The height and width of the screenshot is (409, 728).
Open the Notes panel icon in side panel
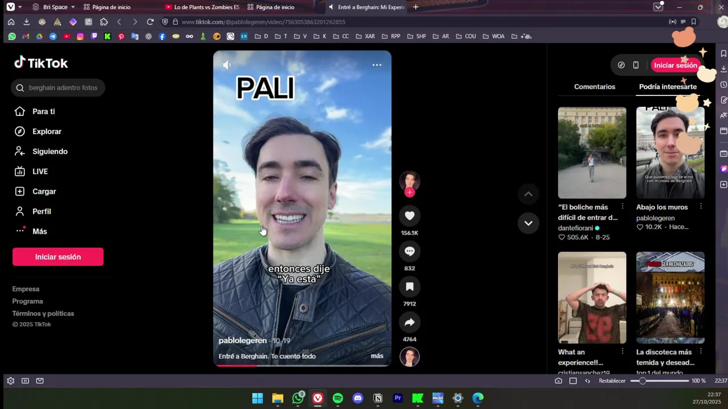point(723,100)
